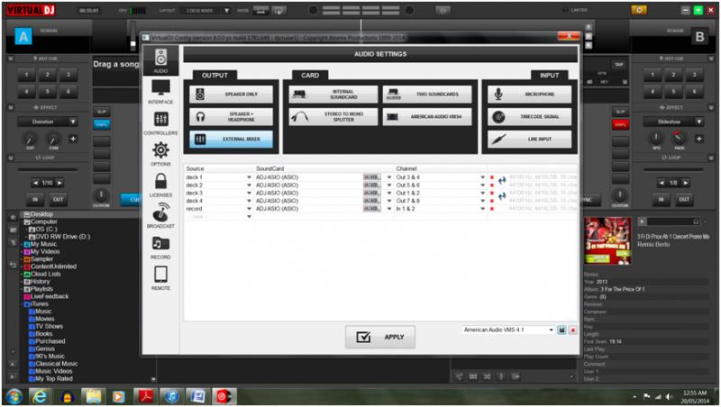Remove the record audio line
The image size is (721, 407).
(492, 209)
